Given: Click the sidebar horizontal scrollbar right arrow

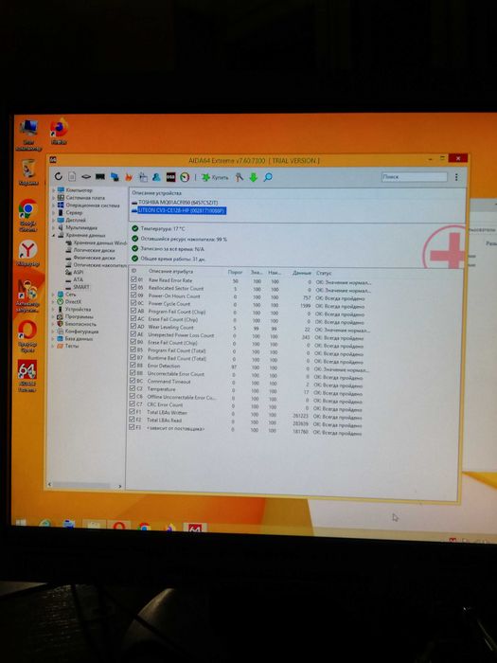Looking at the screenshot, I should point(120,486).
